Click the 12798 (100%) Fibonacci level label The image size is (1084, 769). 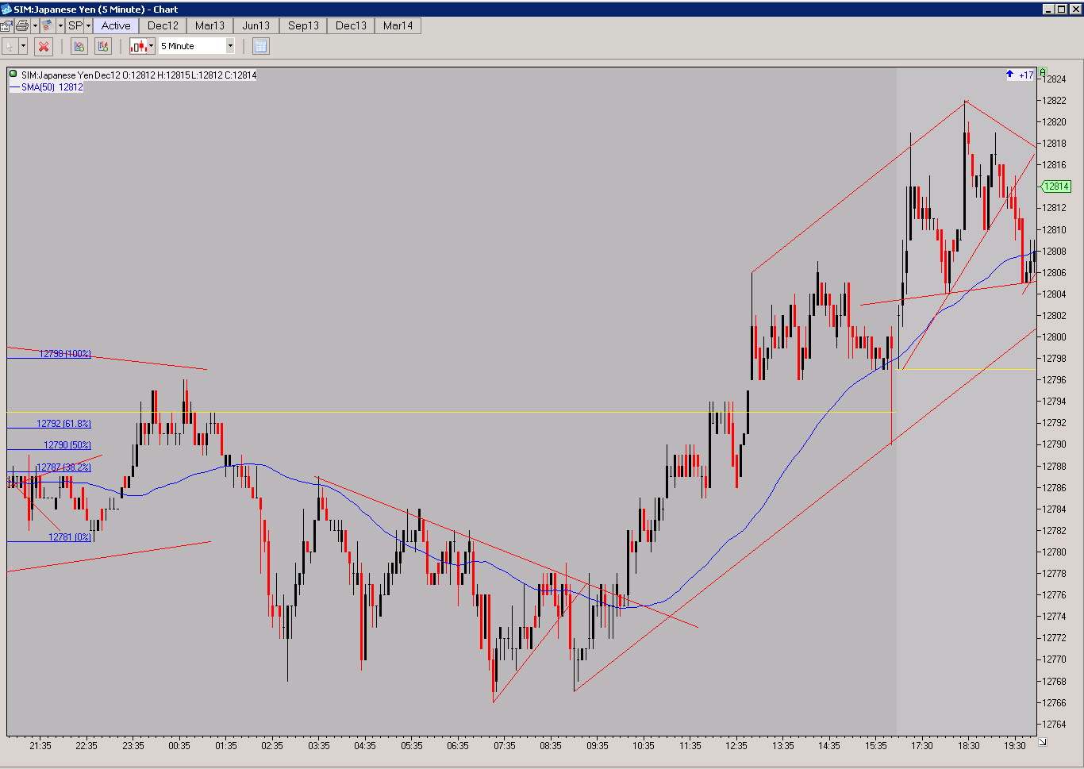(65, 354)
